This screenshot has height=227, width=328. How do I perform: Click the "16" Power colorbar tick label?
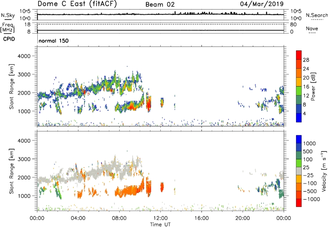point(306,87)
